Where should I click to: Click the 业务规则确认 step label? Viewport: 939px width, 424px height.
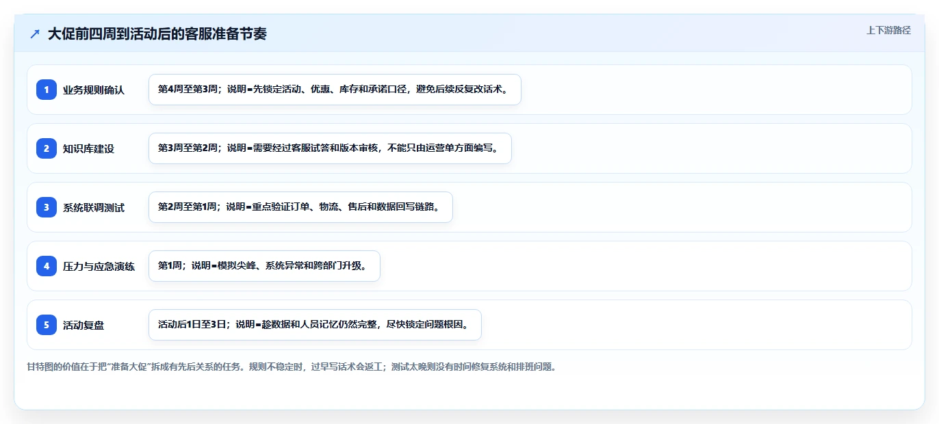click(x=94, y=90)
